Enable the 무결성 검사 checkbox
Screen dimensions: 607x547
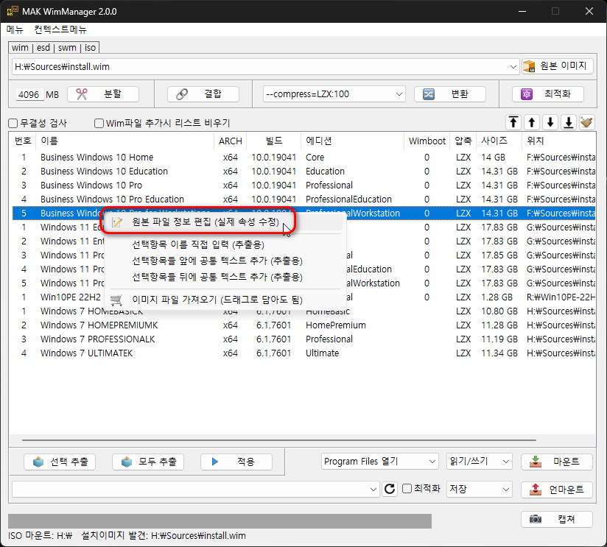pyautogui.click(x=13, y=124)
